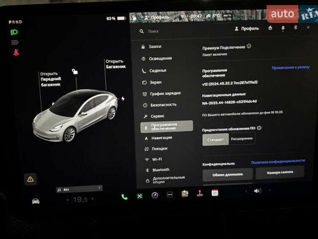Tap Открыть Передний багажник label
The height and width of the screenshot is (239, 318).
coord(51,79)
